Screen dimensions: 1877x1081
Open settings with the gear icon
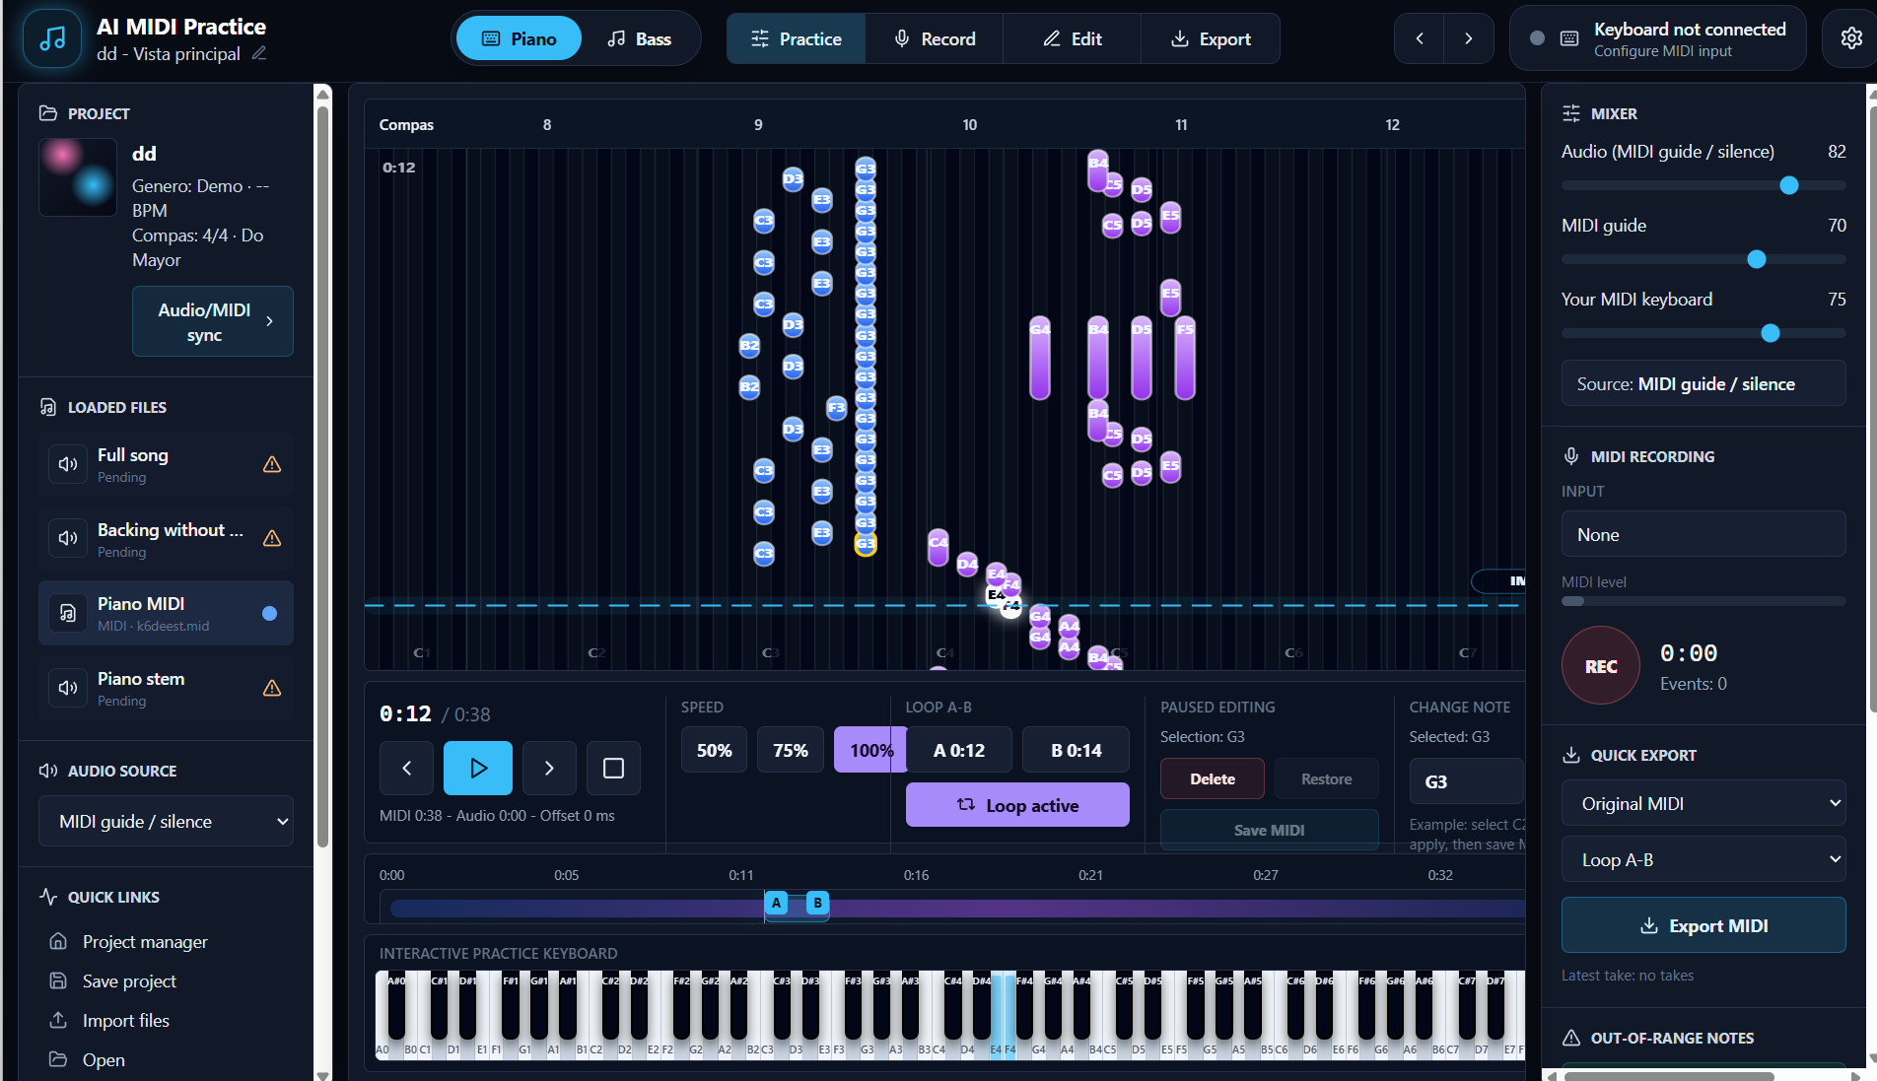pos(1851,38)
